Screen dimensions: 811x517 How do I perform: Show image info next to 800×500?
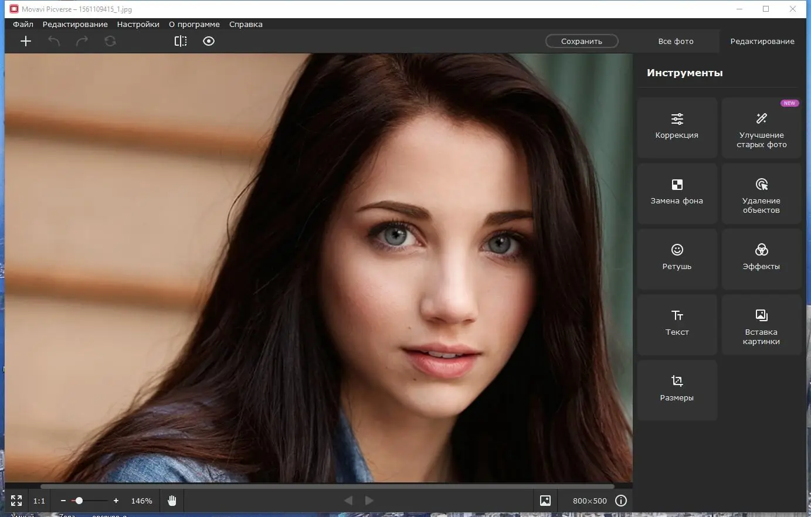pos(621,501)
